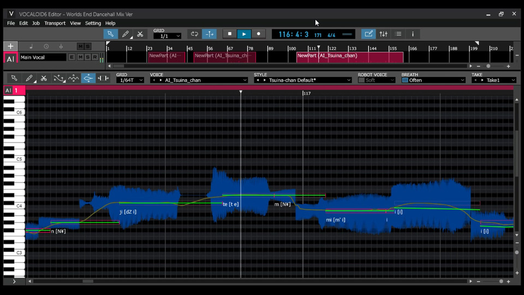Solo the Main Vocal track
524x295 pixels.
click(87, 57)
